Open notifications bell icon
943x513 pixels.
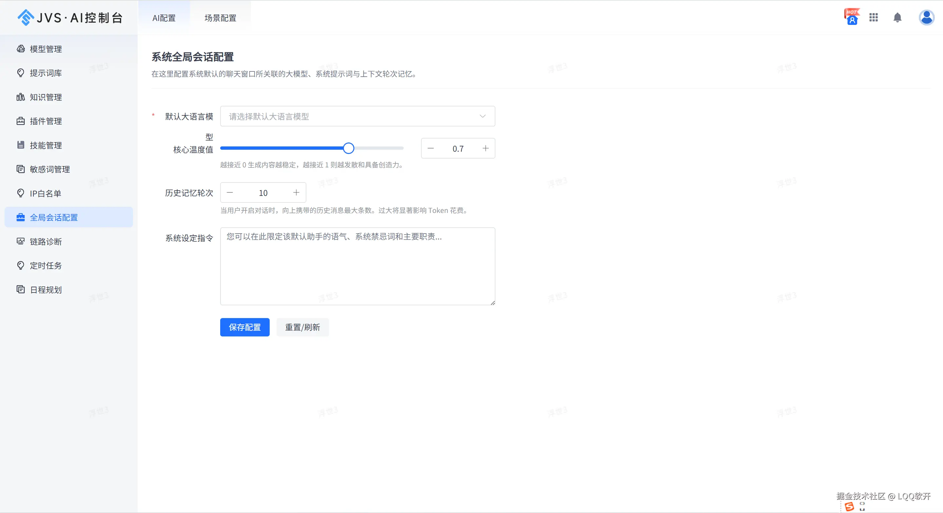897,18
